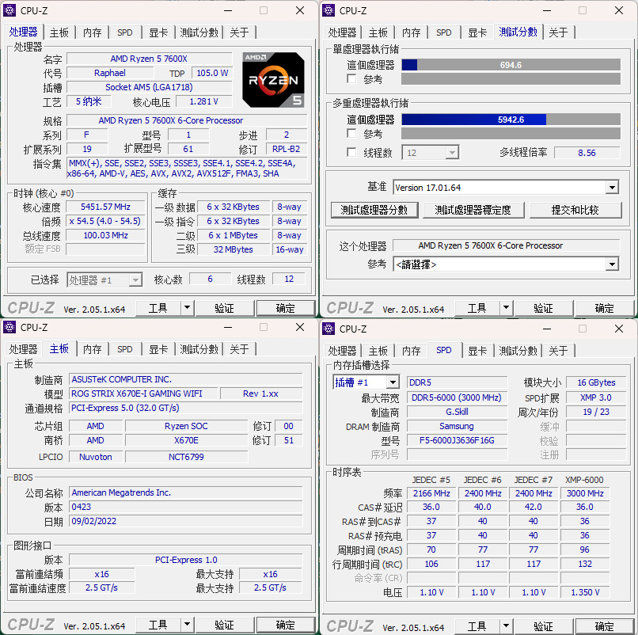
Task: Click 測試處理器穩定度 button
Action: (473, 210)
